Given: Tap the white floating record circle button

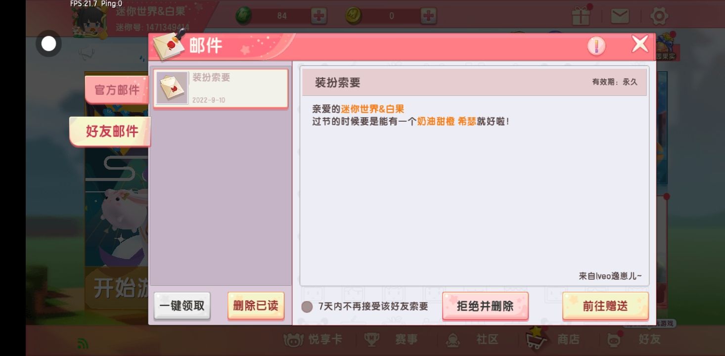Looking at the screenshot, I should click(x=48, y=44).
